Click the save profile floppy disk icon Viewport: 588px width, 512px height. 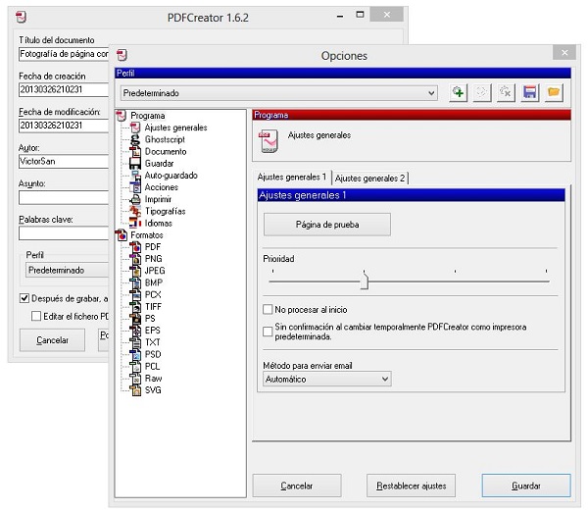(530, 92)
